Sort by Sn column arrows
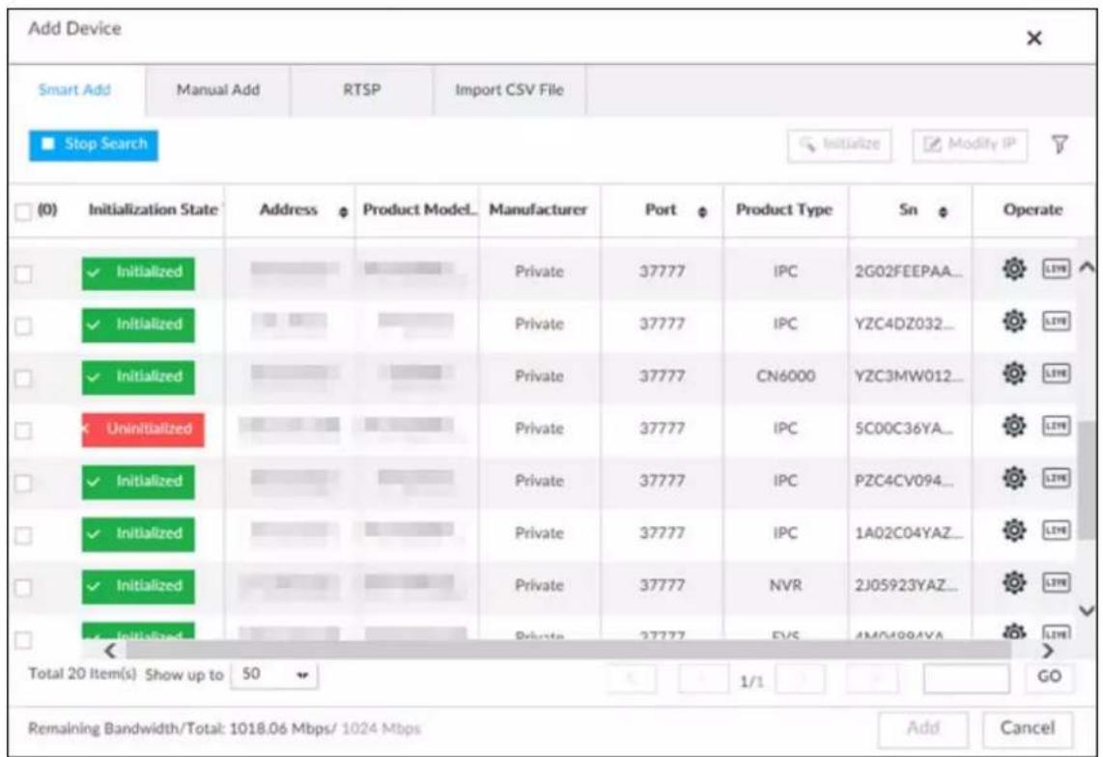The image size is (1103, 757). tap(944, 211)
